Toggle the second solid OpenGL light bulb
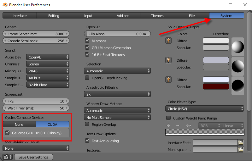 click(168, 60)
